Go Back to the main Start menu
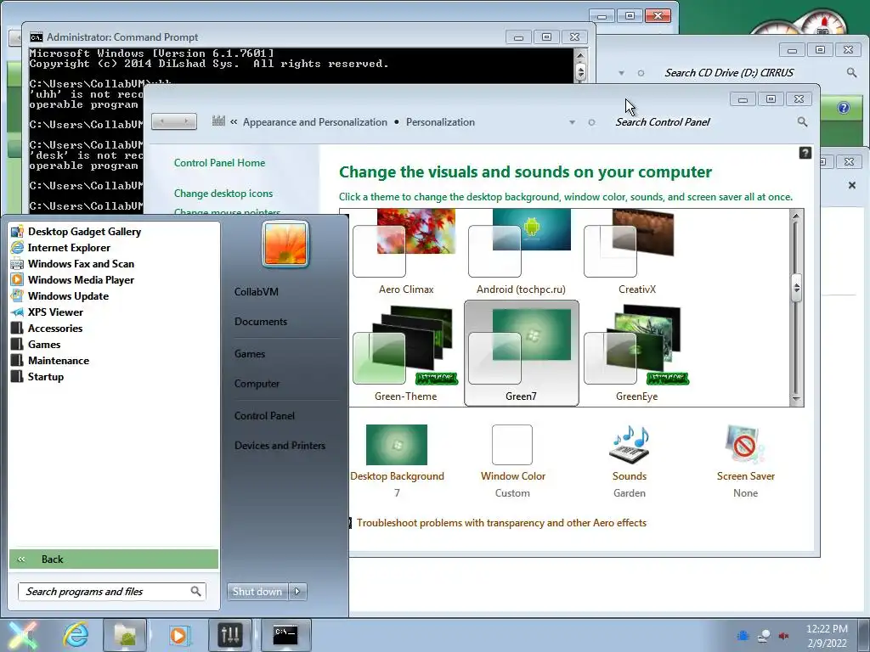The width and height of the screenshot is (870, 652). click(x=114, y=559)
